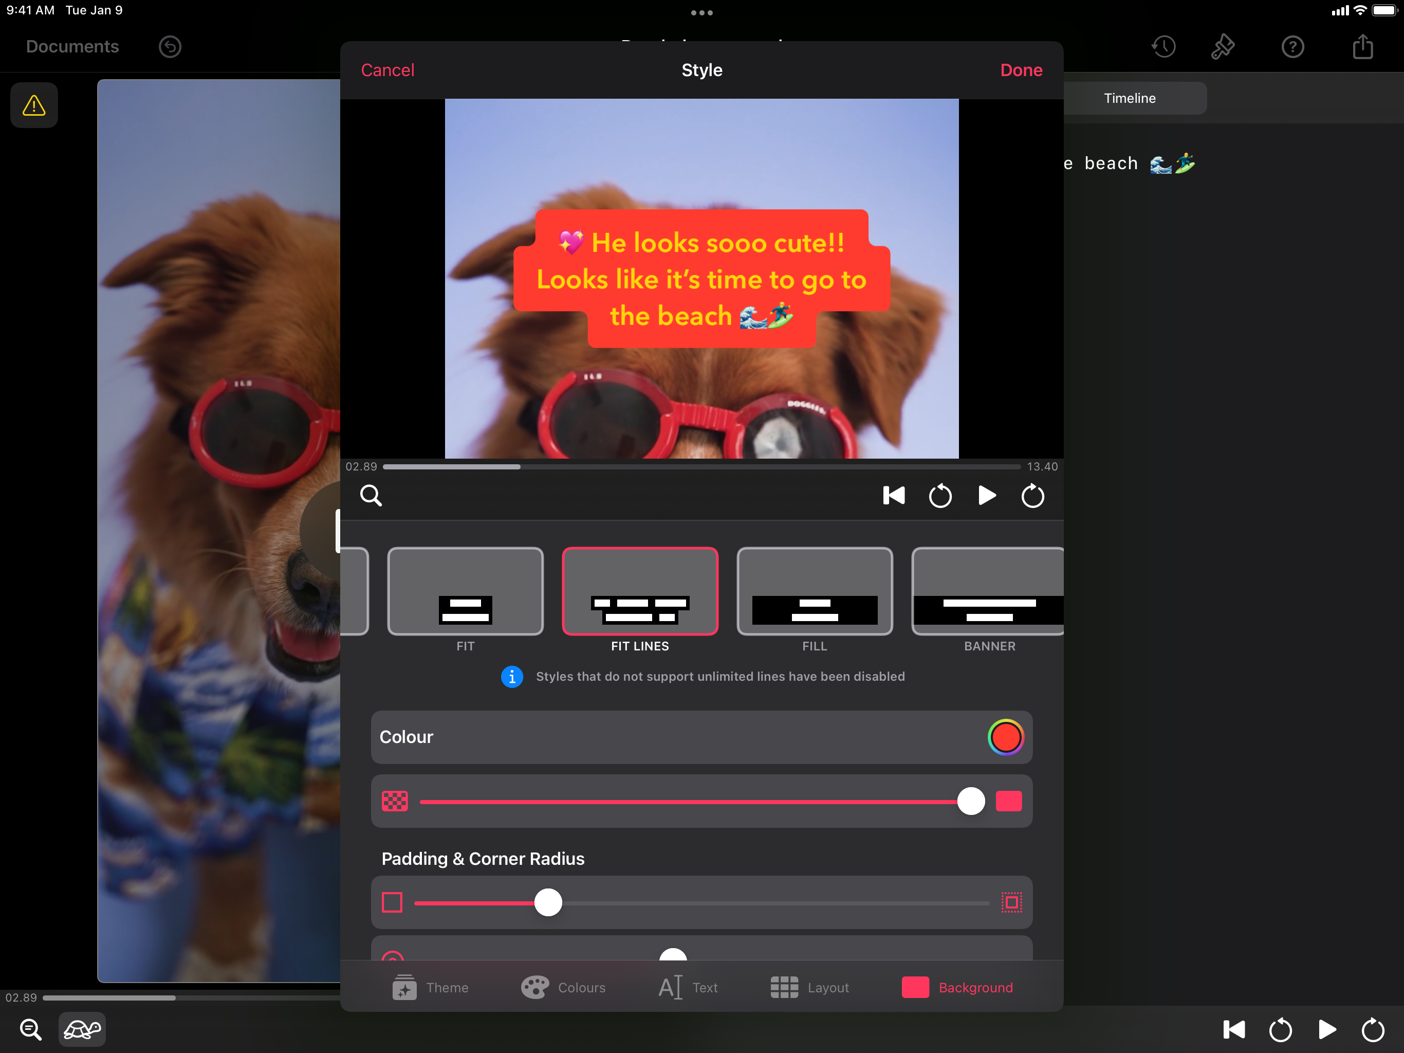The image size is (1404, 1053).
Task: Rewind with counterclockwise arrow in Style panel
Action: coord(940,495)
